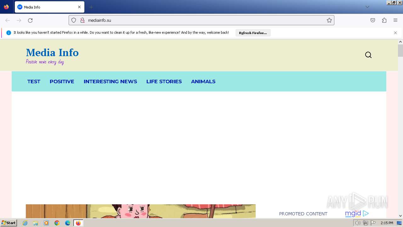Minimize the Firefox window

click(x=389, y=3)
